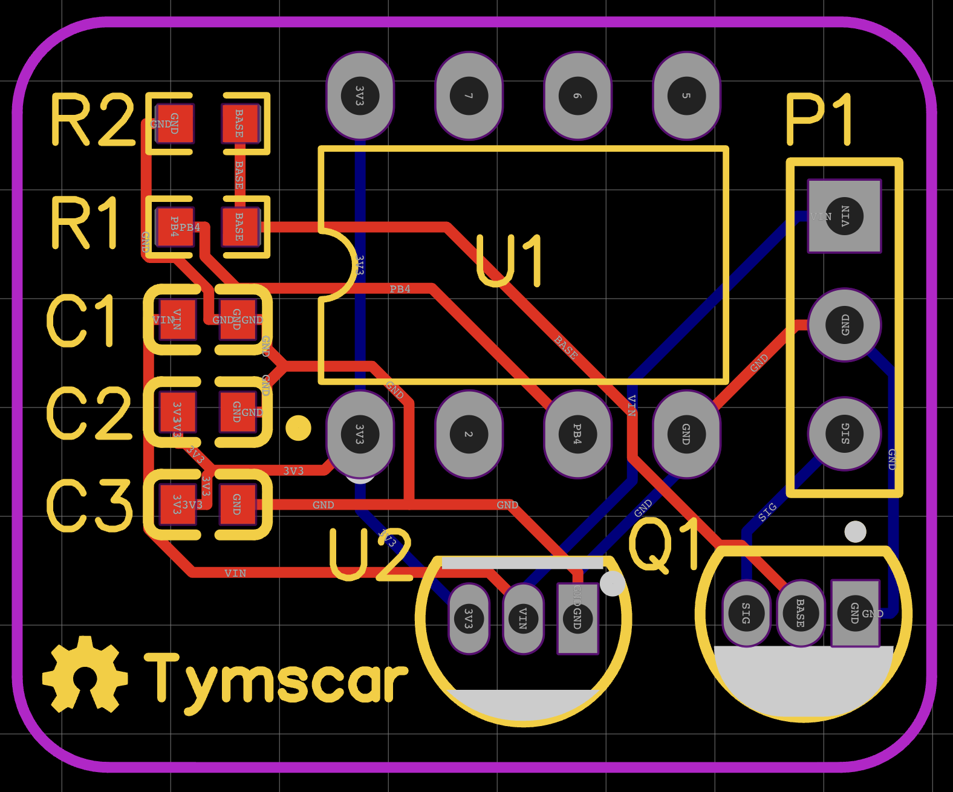Select the Q1 silkscreen label
The image size is (953, 792).
click(664, 545)
